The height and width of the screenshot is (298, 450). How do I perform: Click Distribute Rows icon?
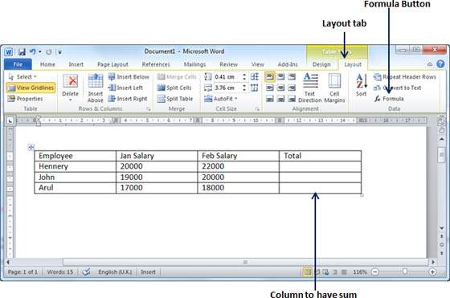(254, 76)
